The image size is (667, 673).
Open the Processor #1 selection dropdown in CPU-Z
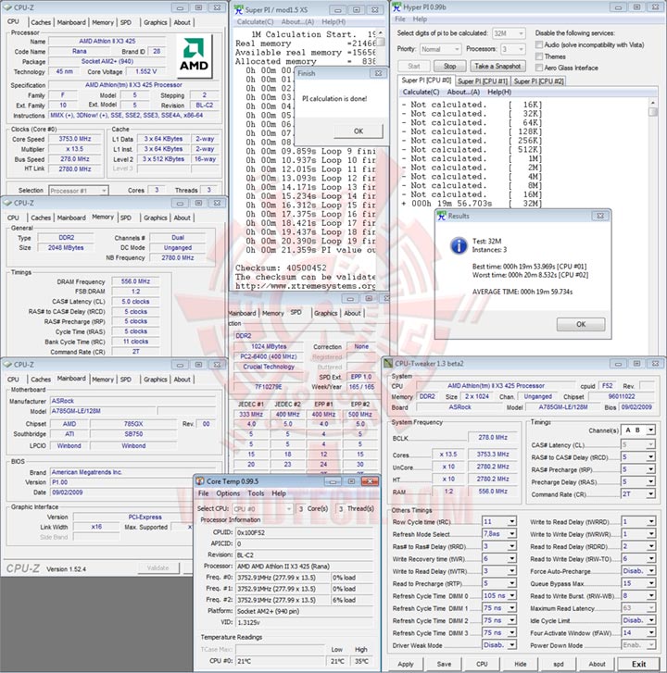click(78, 191)
